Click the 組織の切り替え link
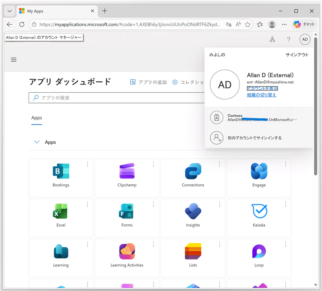Viewport: 322px width, 291px height. 261,95
